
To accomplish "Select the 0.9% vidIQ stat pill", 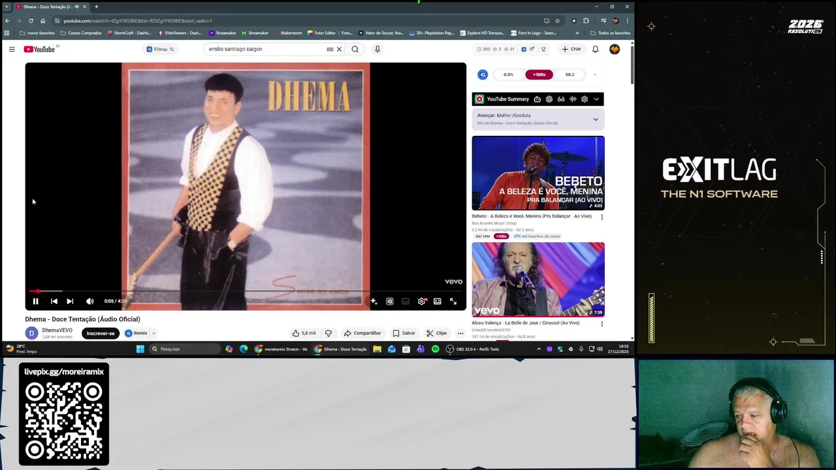I will (508, 74).
